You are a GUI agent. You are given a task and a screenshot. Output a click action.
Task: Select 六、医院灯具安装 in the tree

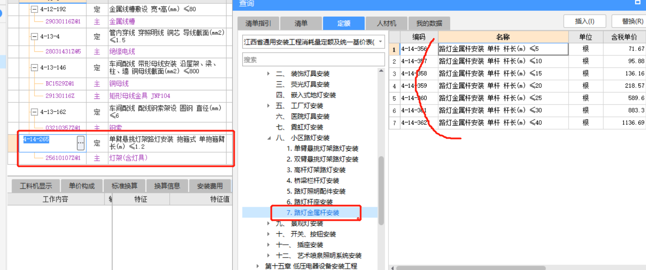click(303, 116)
